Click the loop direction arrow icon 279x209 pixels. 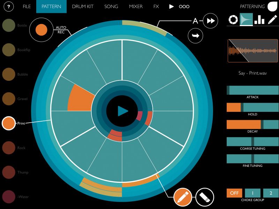pyautogui.click(x=195, y=35)
